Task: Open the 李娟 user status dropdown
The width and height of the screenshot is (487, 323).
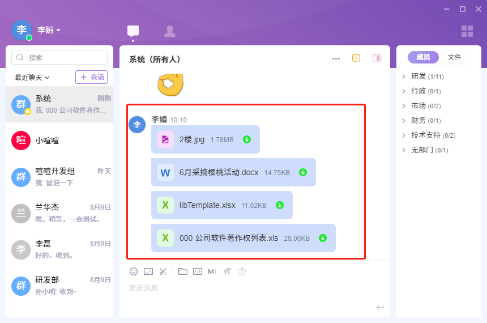Action: click(49, 30)
